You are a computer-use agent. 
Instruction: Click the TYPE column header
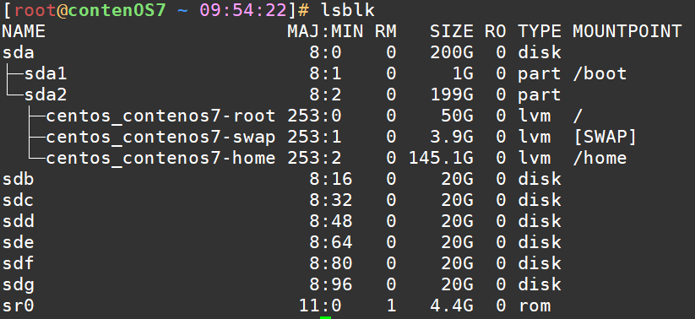[x=540, y=31]
